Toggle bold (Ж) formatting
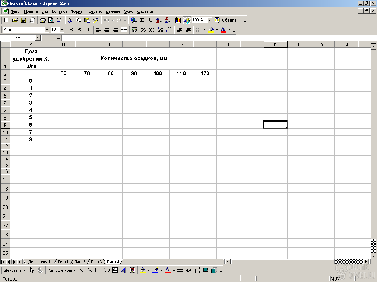 (71, 30)
